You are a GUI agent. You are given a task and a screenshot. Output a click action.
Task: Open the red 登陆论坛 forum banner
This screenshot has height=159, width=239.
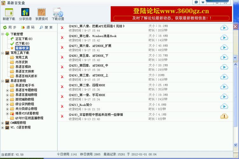(171, 14)
